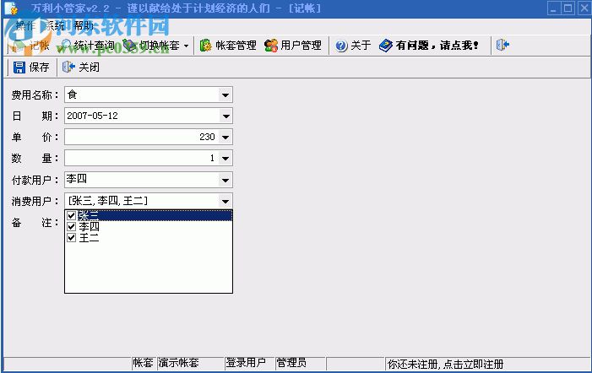
Task: Expand the 费用名称 dropdown
Action: coord(225,95)
